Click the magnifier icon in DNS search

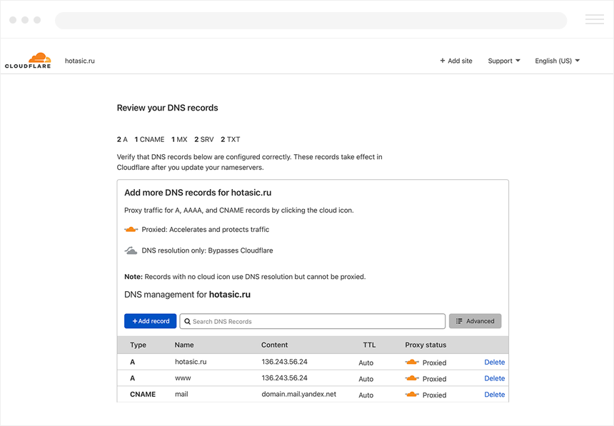(188, 321)
